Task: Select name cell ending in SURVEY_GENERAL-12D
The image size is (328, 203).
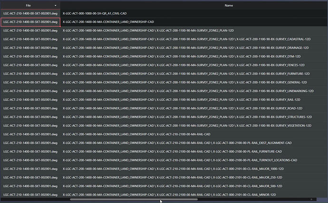Action: [194, 83]
